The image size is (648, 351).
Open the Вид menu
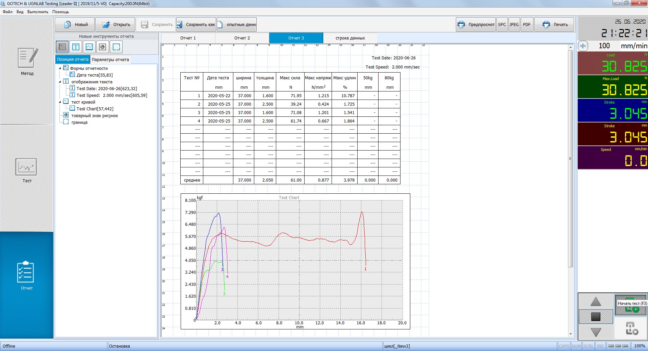(x=20, y=12)
